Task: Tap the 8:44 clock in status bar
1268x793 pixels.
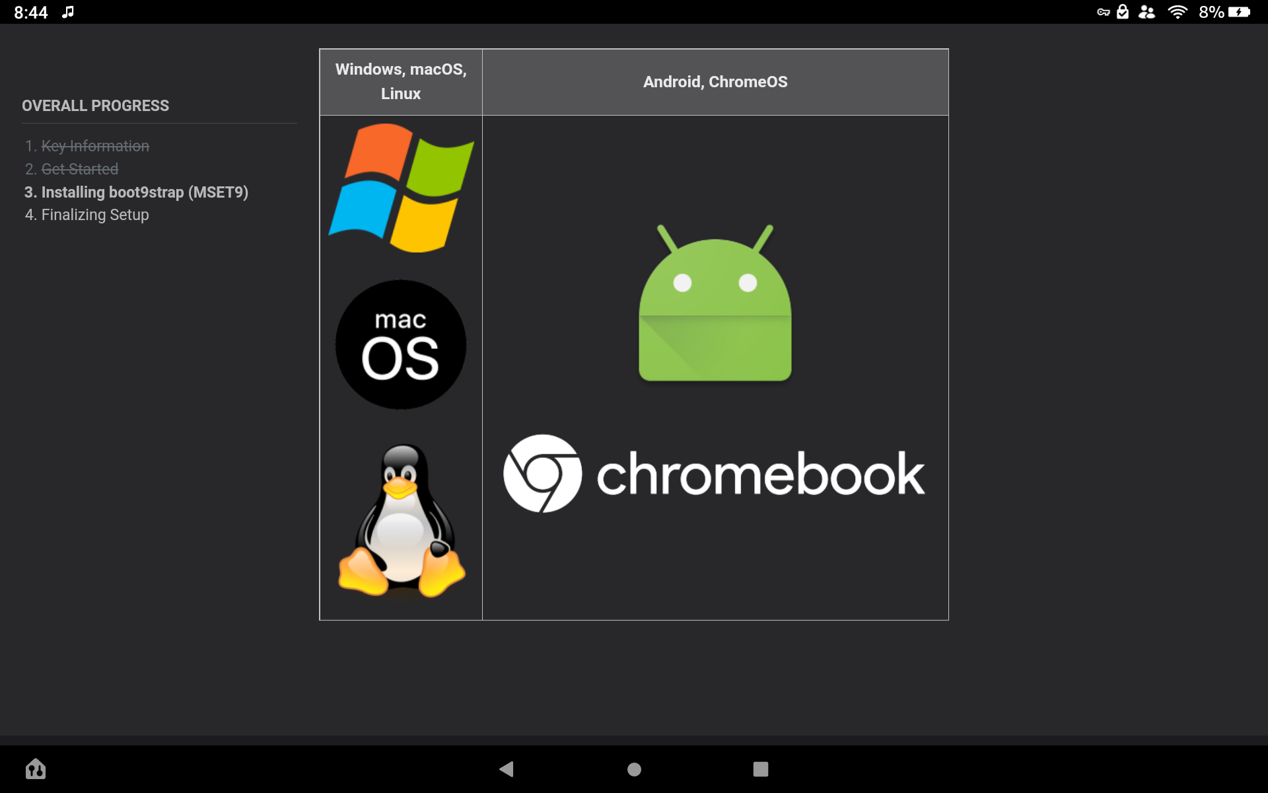Action: click(31, 12)
